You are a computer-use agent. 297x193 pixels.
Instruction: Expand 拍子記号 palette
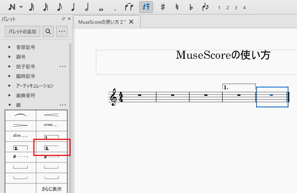coord(10,66)
